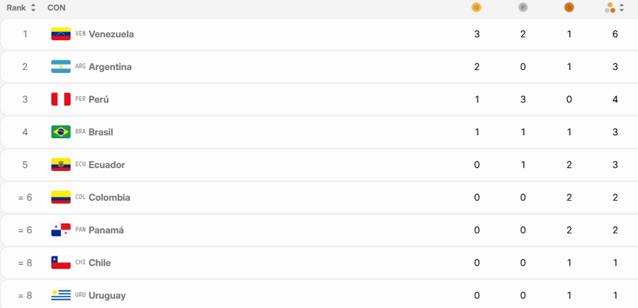Open the Venezuela country link
Viewport: 638px width, 308px height.
[x=111, y=34]
